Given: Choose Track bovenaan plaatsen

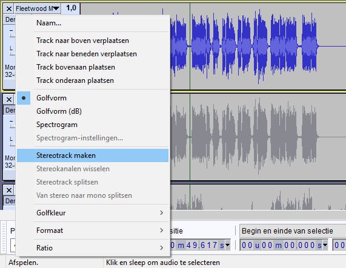Looking at the screenshot, I should 93,67.
